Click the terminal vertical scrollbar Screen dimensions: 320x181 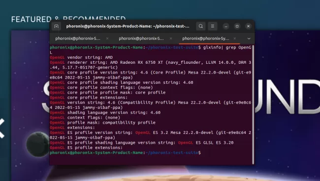pos(253,105)
